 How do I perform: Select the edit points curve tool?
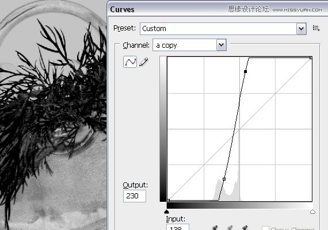click(130, 62)
